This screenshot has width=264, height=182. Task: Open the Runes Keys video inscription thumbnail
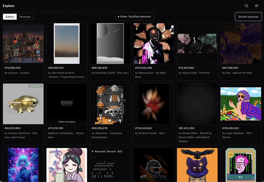point(66,104)
